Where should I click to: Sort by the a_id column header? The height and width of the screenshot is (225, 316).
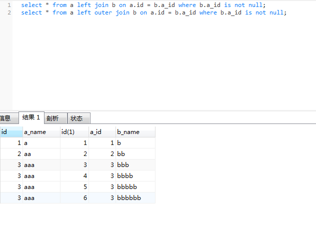pyautogui.click(x=102, y=132)
